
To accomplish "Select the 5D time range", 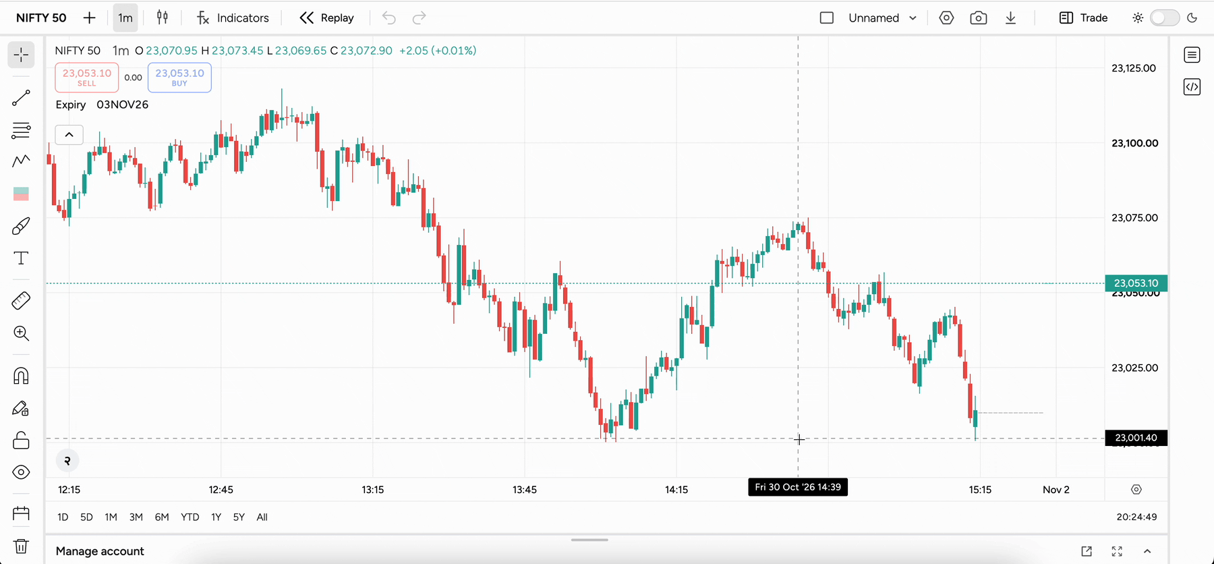I will (x=86, y=517).
